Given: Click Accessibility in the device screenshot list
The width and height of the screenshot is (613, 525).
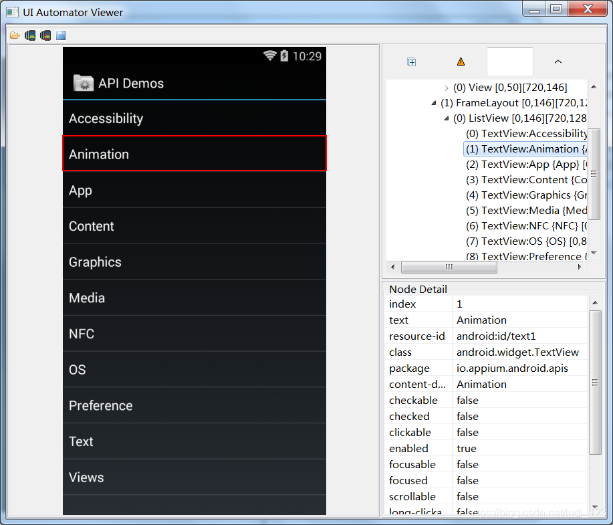Looking at the screenshot, I should coord(195,118).
